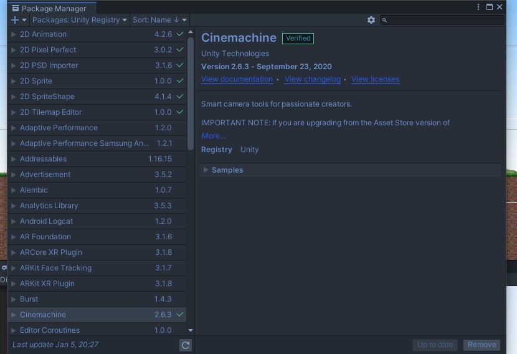Click the scroll down arrow of package list
The image size is (517, 354).
(x=190, y=330)
